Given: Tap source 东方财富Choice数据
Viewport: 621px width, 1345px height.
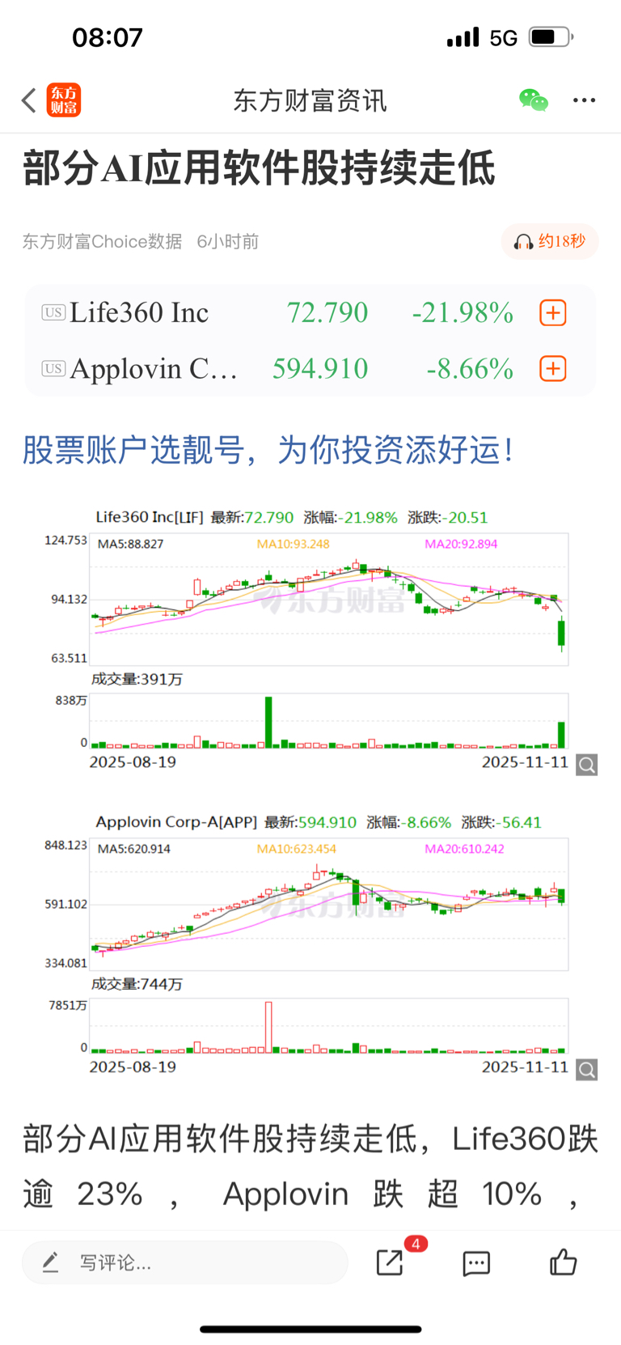Looking at the screenshot, I should tap(102, 241).
